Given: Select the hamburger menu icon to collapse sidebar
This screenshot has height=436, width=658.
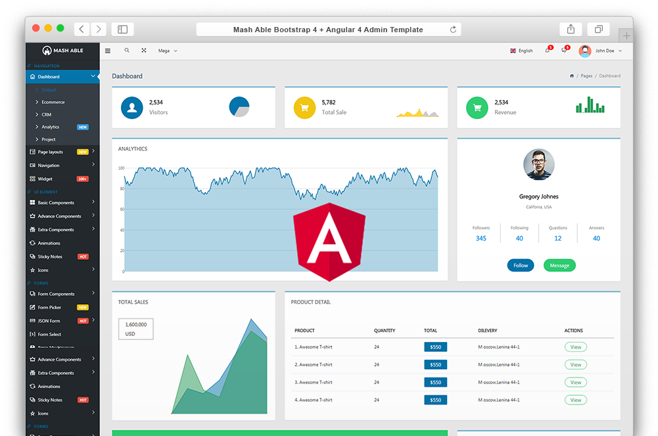Looking at the screenshot, I should pyautogui.click(x=107, y=50).
